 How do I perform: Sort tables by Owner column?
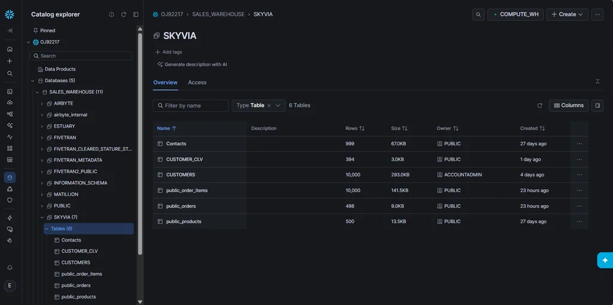click(448, 128)
